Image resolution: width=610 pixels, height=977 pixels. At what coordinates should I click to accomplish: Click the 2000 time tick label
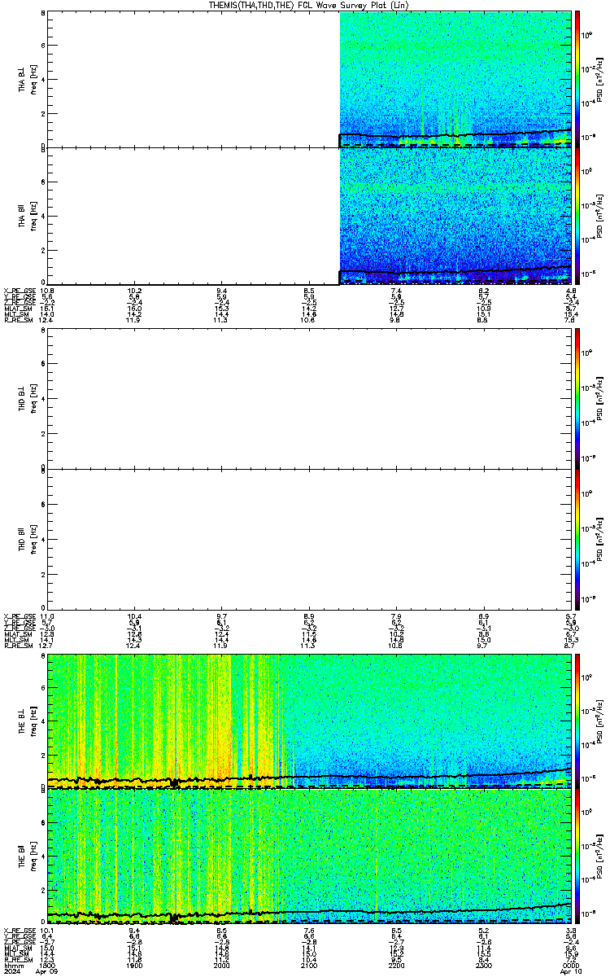(x=221, y=965)
